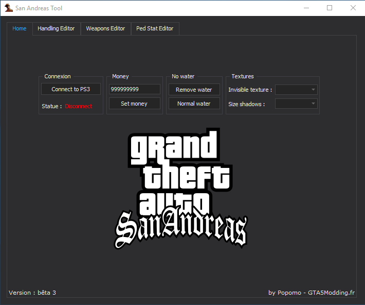365x305 pixels.
Task: Switch to the Ped Stat Editor tab
Action: point(155,28)
